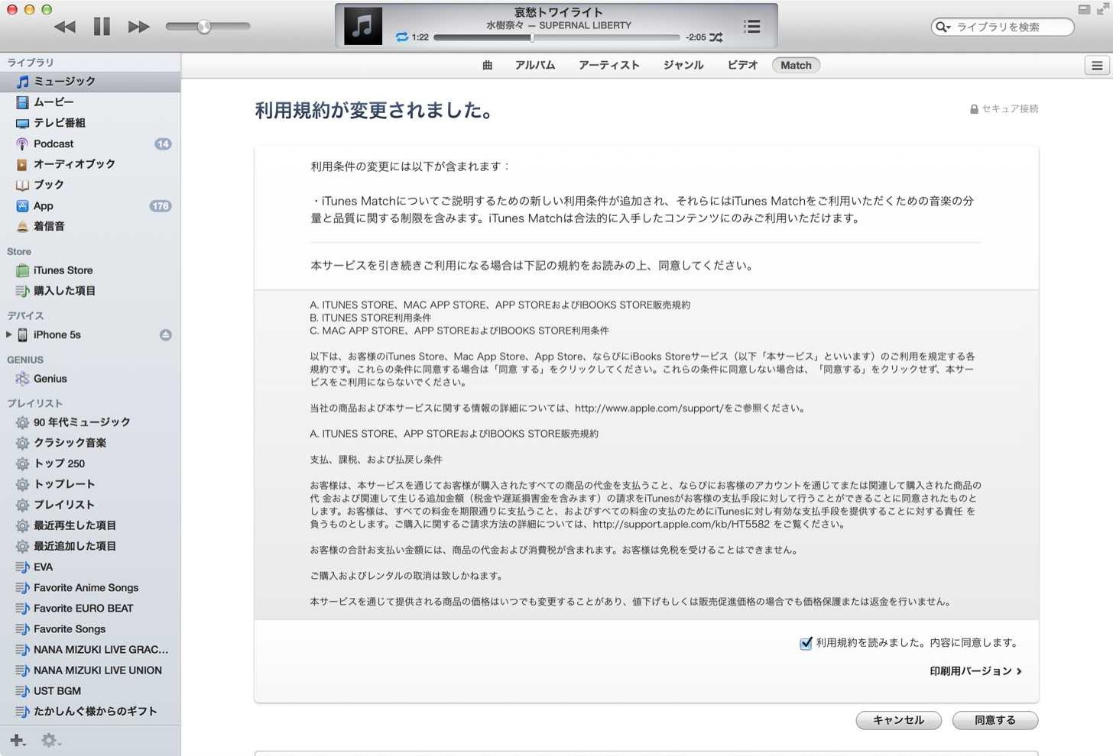Click the セキュア接続 lock indicator

(x=1004, y=108)
